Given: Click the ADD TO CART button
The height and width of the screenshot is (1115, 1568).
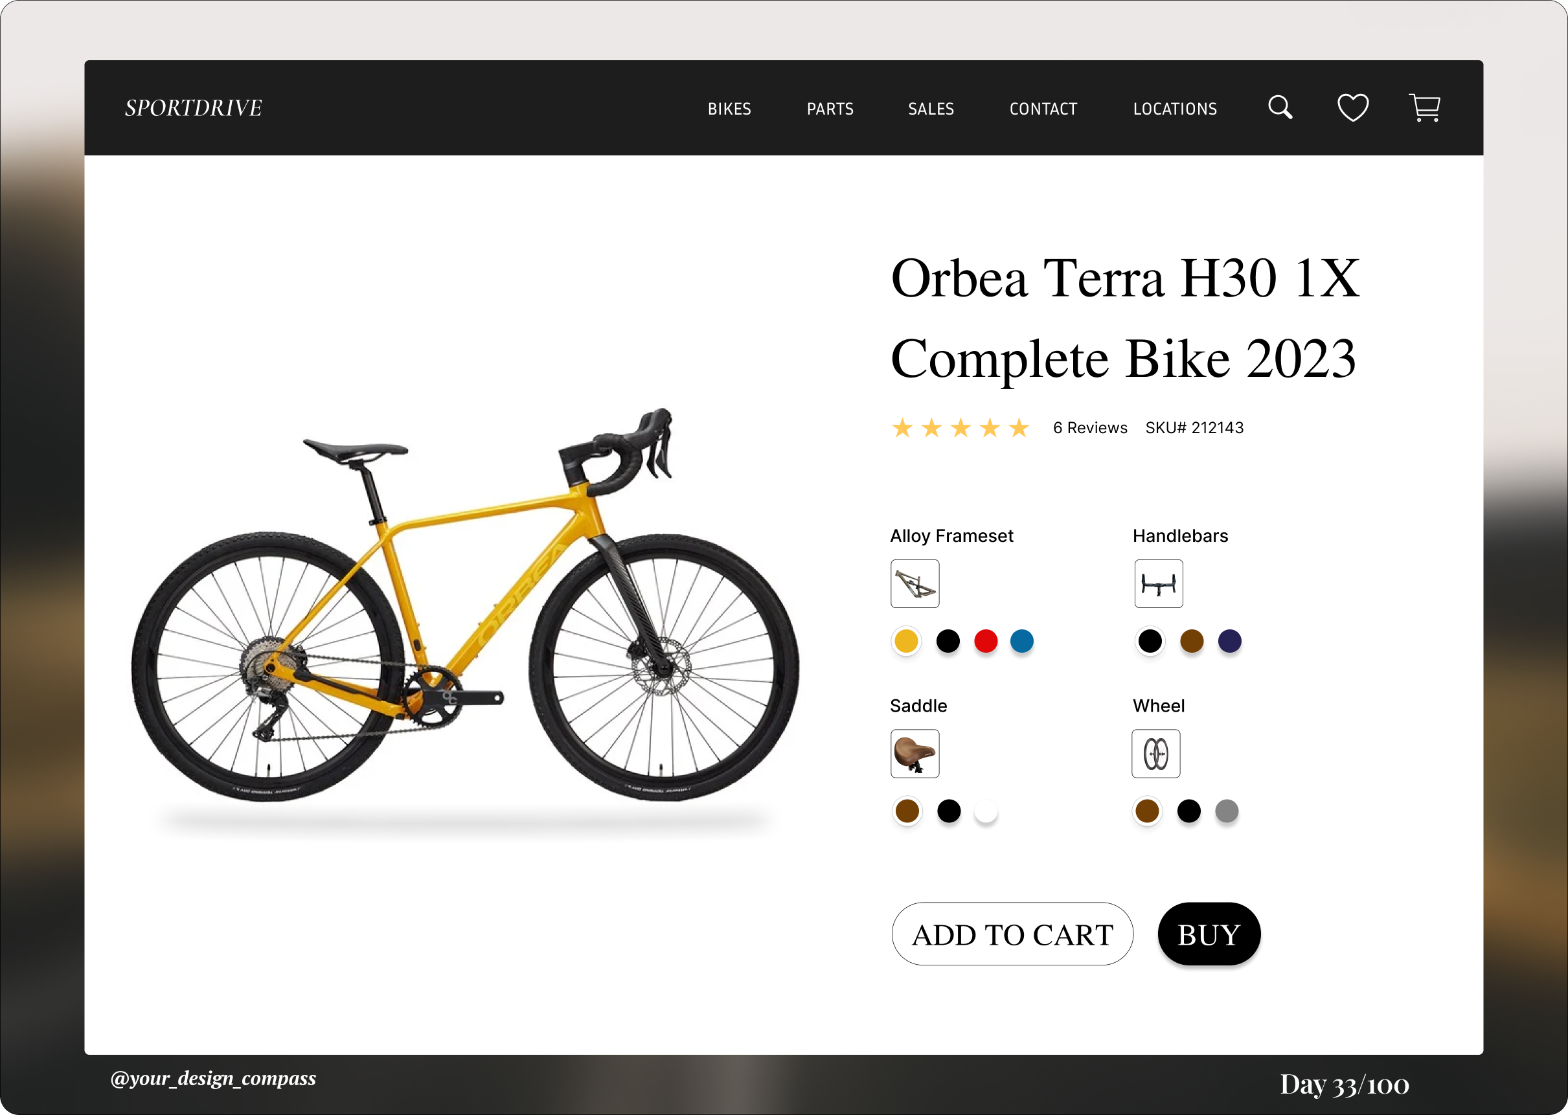Looking at the screenshot, I should click(1012, 934).
